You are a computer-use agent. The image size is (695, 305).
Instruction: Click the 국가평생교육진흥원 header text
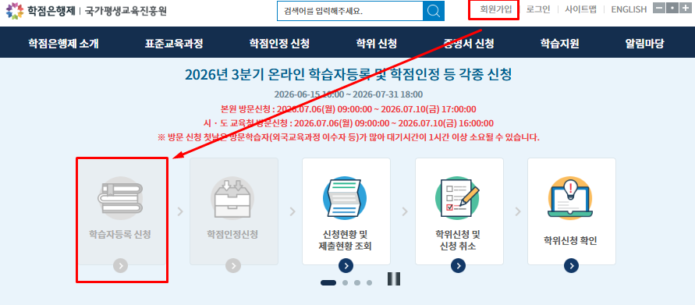126,11
